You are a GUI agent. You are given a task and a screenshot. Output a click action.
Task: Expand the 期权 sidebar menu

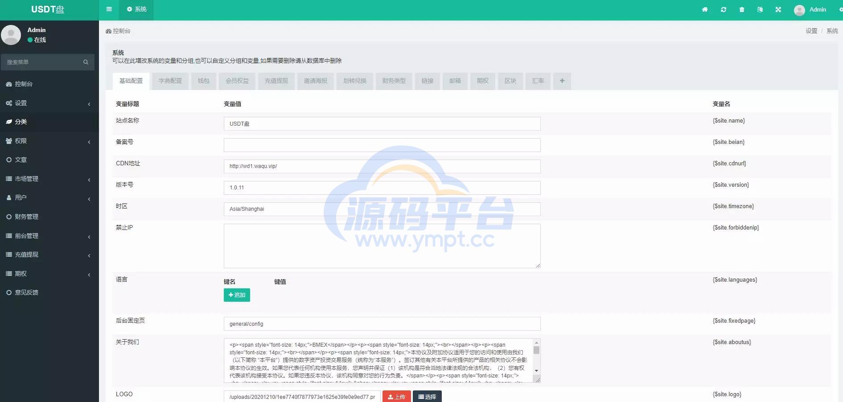(x=49, y=274)
